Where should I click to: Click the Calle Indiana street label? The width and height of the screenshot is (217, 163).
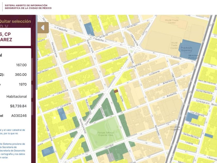49,133
